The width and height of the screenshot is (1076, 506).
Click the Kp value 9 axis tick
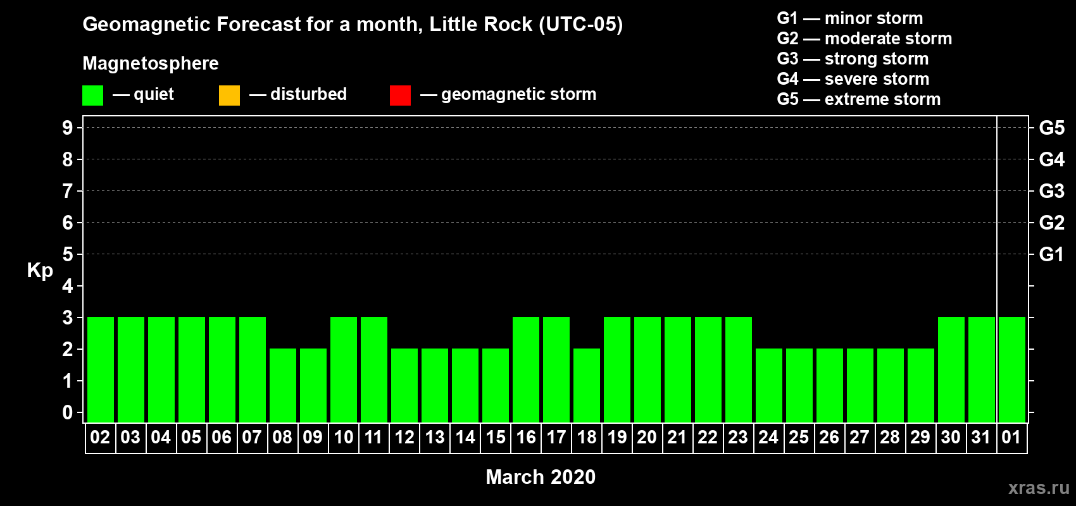(68, 128)
